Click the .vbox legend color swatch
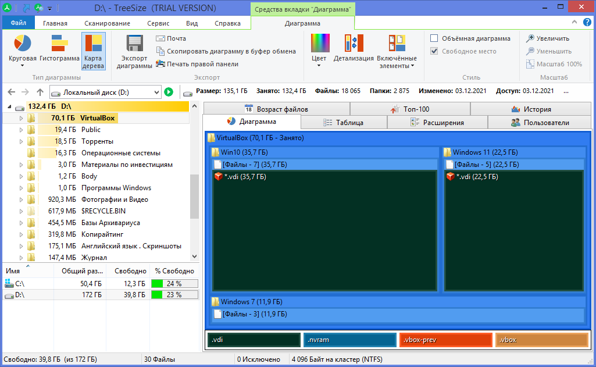 tap(542, 340)
